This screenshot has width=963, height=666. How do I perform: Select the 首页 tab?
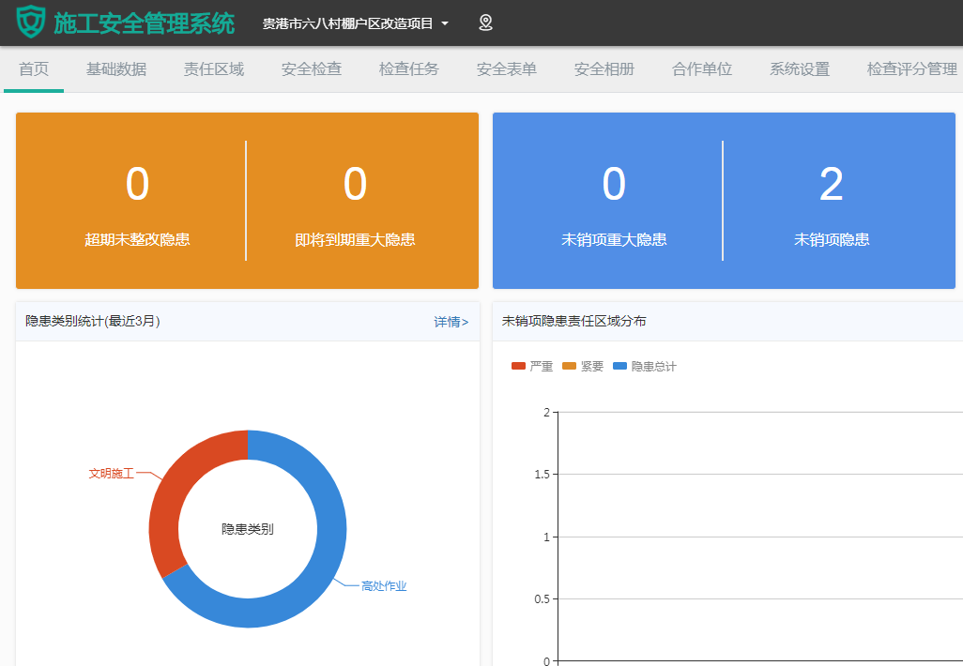tap(34, 68)
